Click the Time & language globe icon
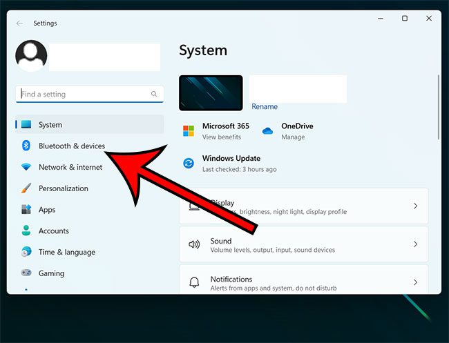The height and width of the screenshot is (343, 449). pyautogui.click(x=26, y=252)
